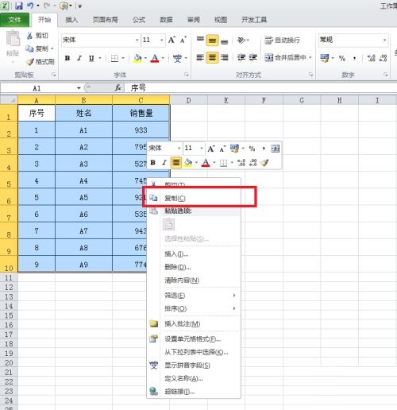Click increase decimal icon in ribbon number group
This screenshot has width=397, height=410.
371,58
